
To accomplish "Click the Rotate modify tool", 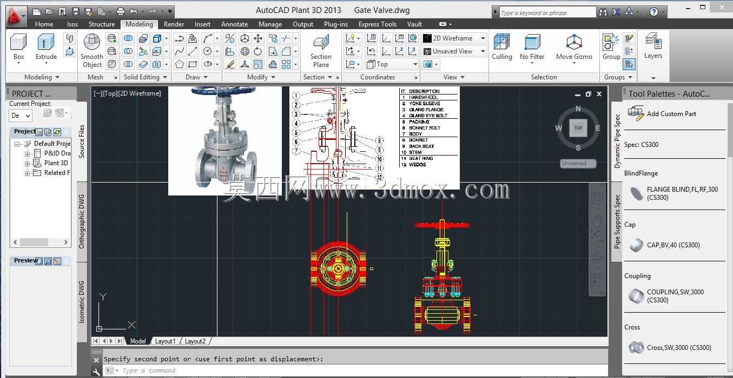I will (258, 51).
